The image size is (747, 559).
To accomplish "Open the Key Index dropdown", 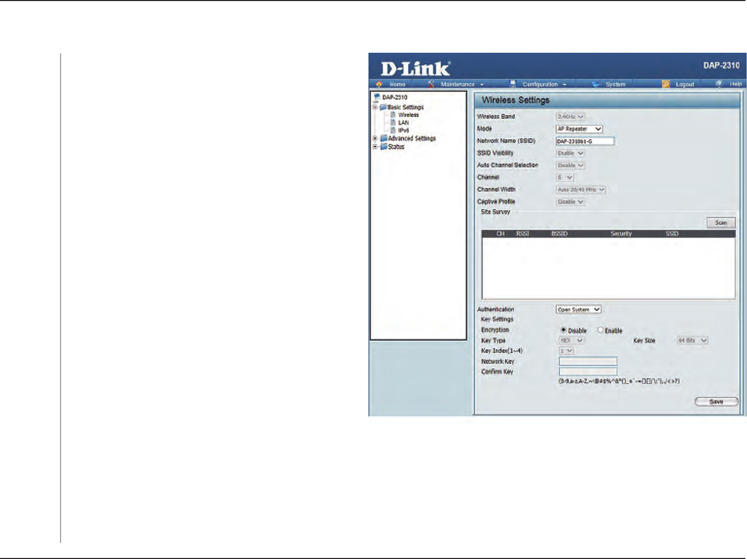I will click(566, 351).
